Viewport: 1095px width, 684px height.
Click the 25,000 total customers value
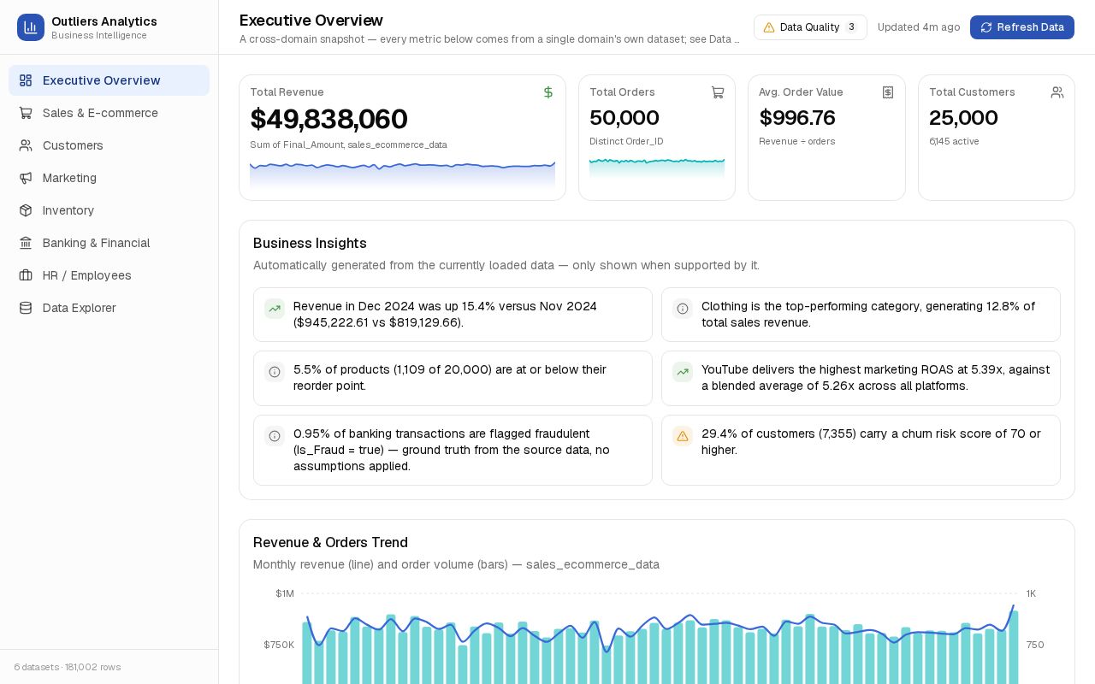pyautogui.click(x=963, y=118)
